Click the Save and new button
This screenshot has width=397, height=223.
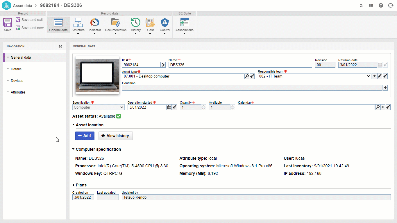[29, 28]
